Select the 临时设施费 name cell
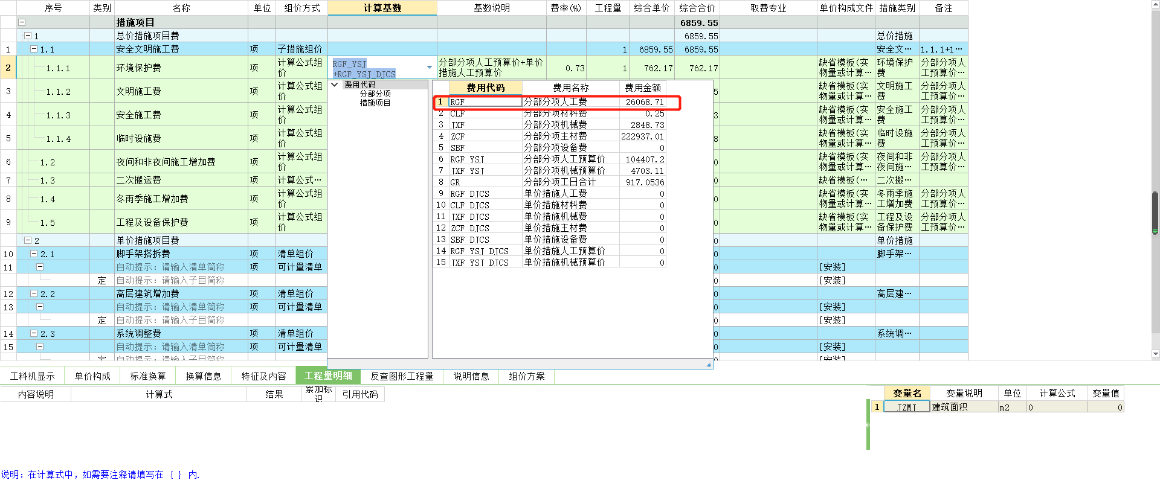This screenshot has width=1160, height=486. click(181, 138)
